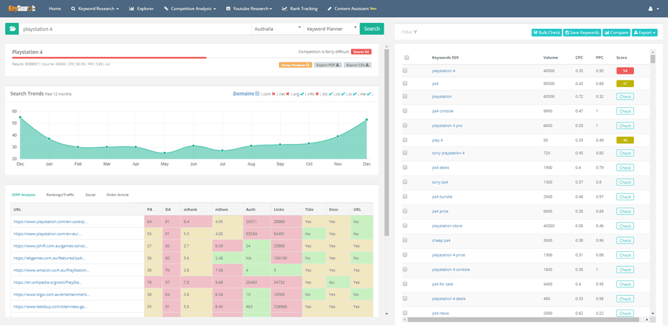Open the Keyword Planner source dropdown

click(331, 29)
